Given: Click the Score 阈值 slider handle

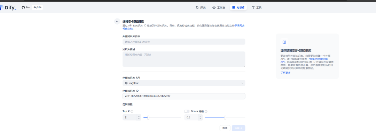Looking at the screenshot, I should point(225,117).
